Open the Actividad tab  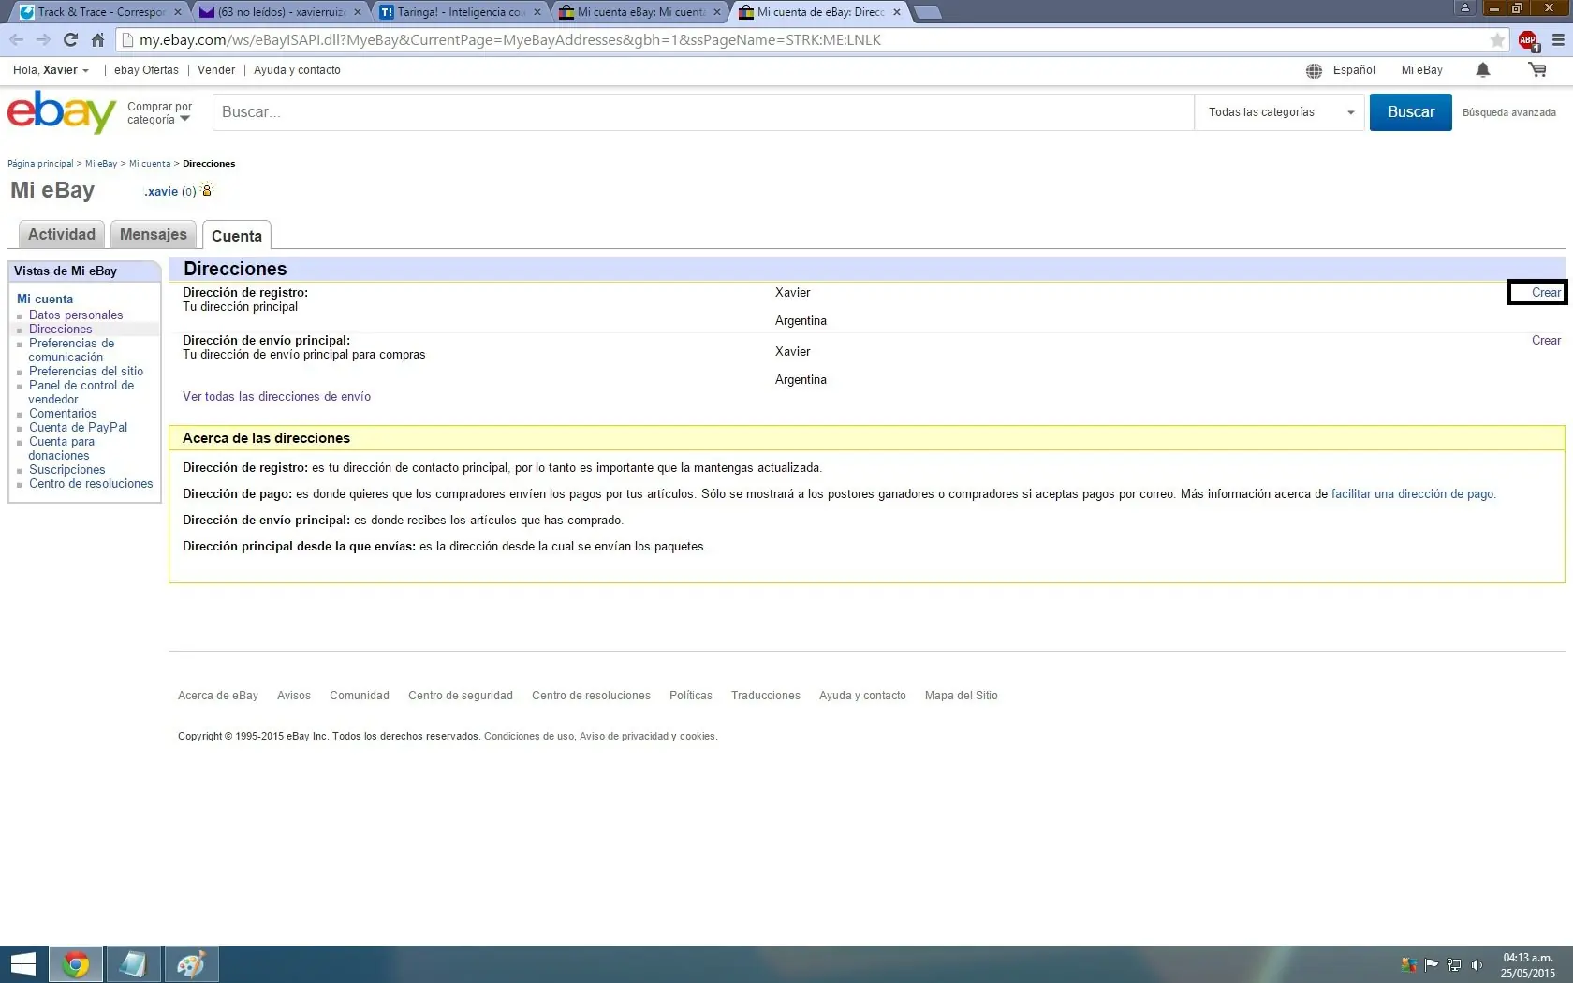[62, 234]
